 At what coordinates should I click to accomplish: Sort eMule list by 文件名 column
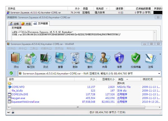point(37,9)
